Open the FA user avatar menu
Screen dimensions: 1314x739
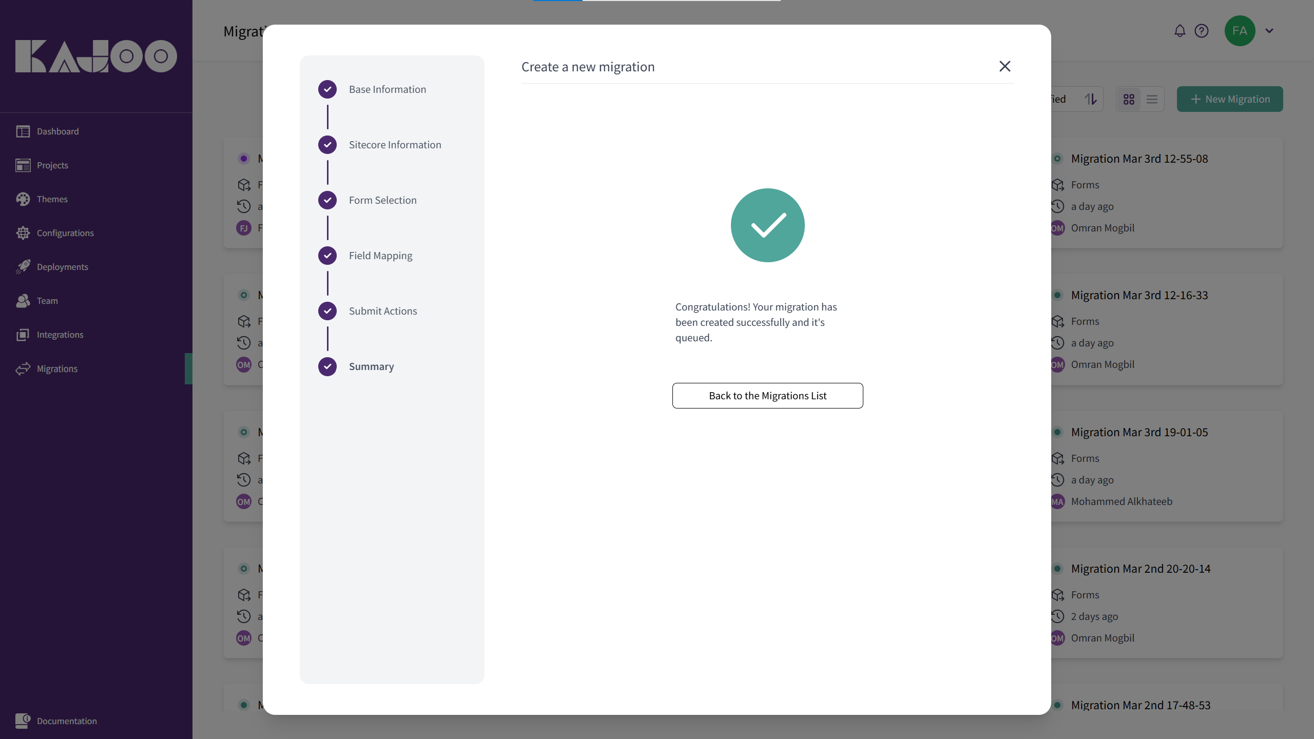click(1240, 31)
